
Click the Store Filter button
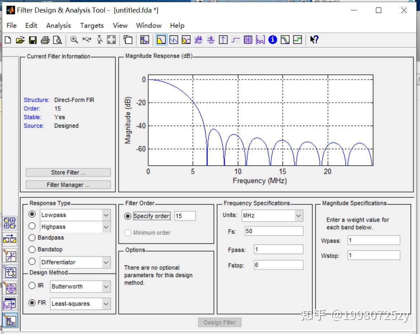coord(68,172)
